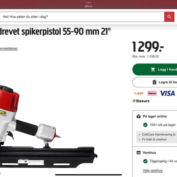
Task: Focus the search field "Hva søker du etter"
Action: [82, 17]
